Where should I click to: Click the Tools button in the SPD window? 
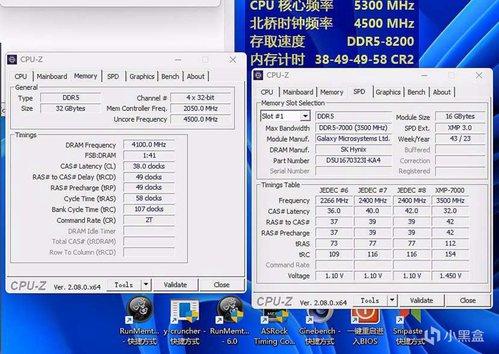(x=370, y=300)
